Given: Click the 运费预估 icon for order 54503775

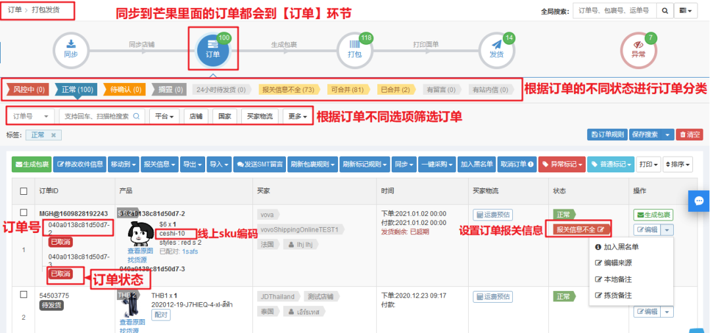Looking at the screenshot, I should tap(492, 297).
